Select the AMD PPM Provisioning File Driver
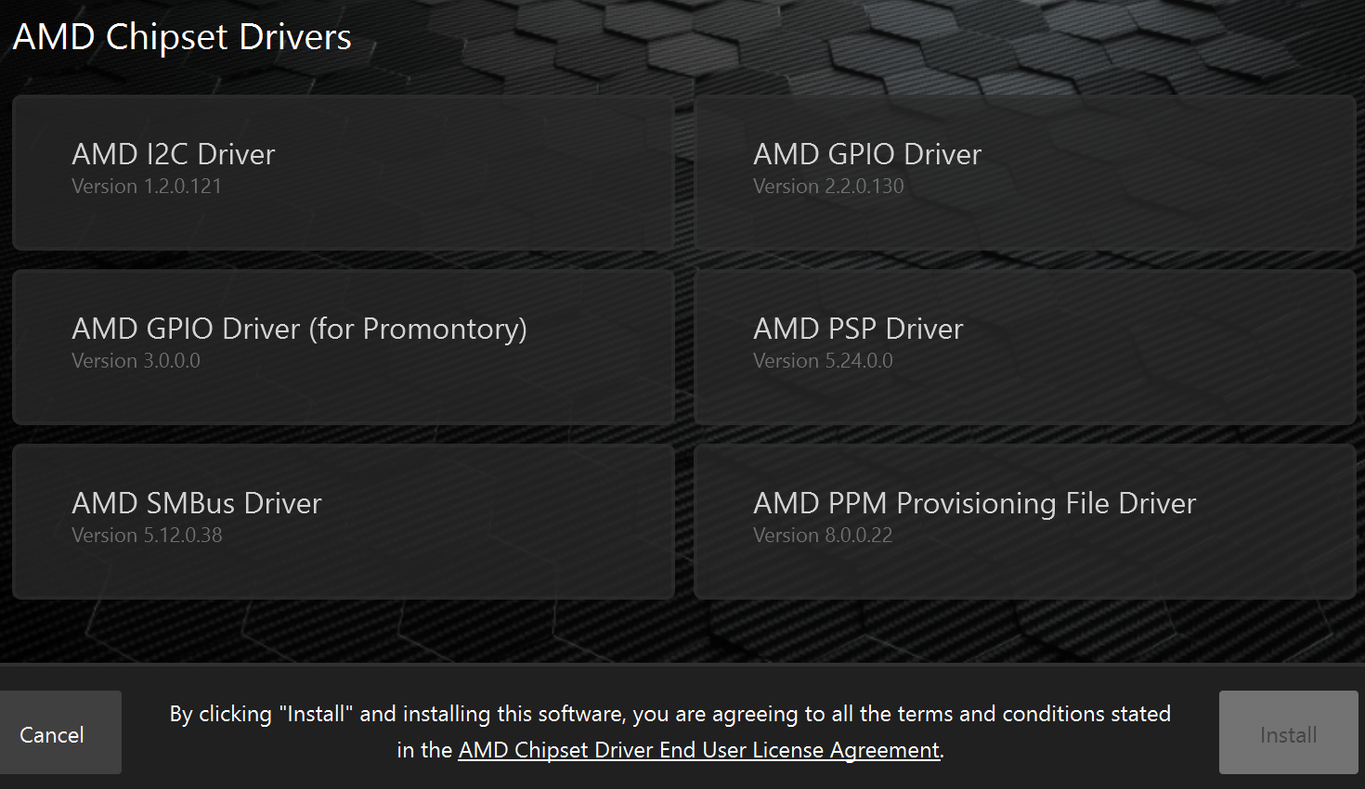Screen dimensions: 1365x789 tap(1024, 521)
